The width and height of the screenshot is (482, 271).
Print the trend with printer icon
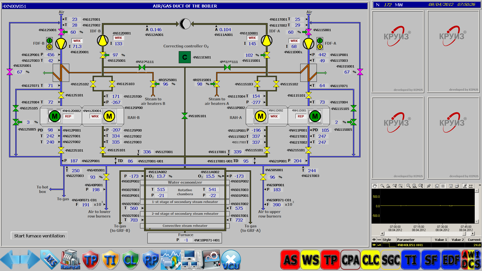pos(457,186)
